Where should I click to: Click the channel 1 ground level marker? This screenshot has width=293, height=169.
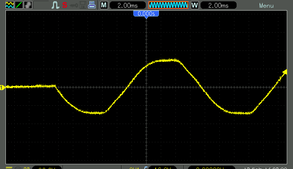[x=2, y=87]
